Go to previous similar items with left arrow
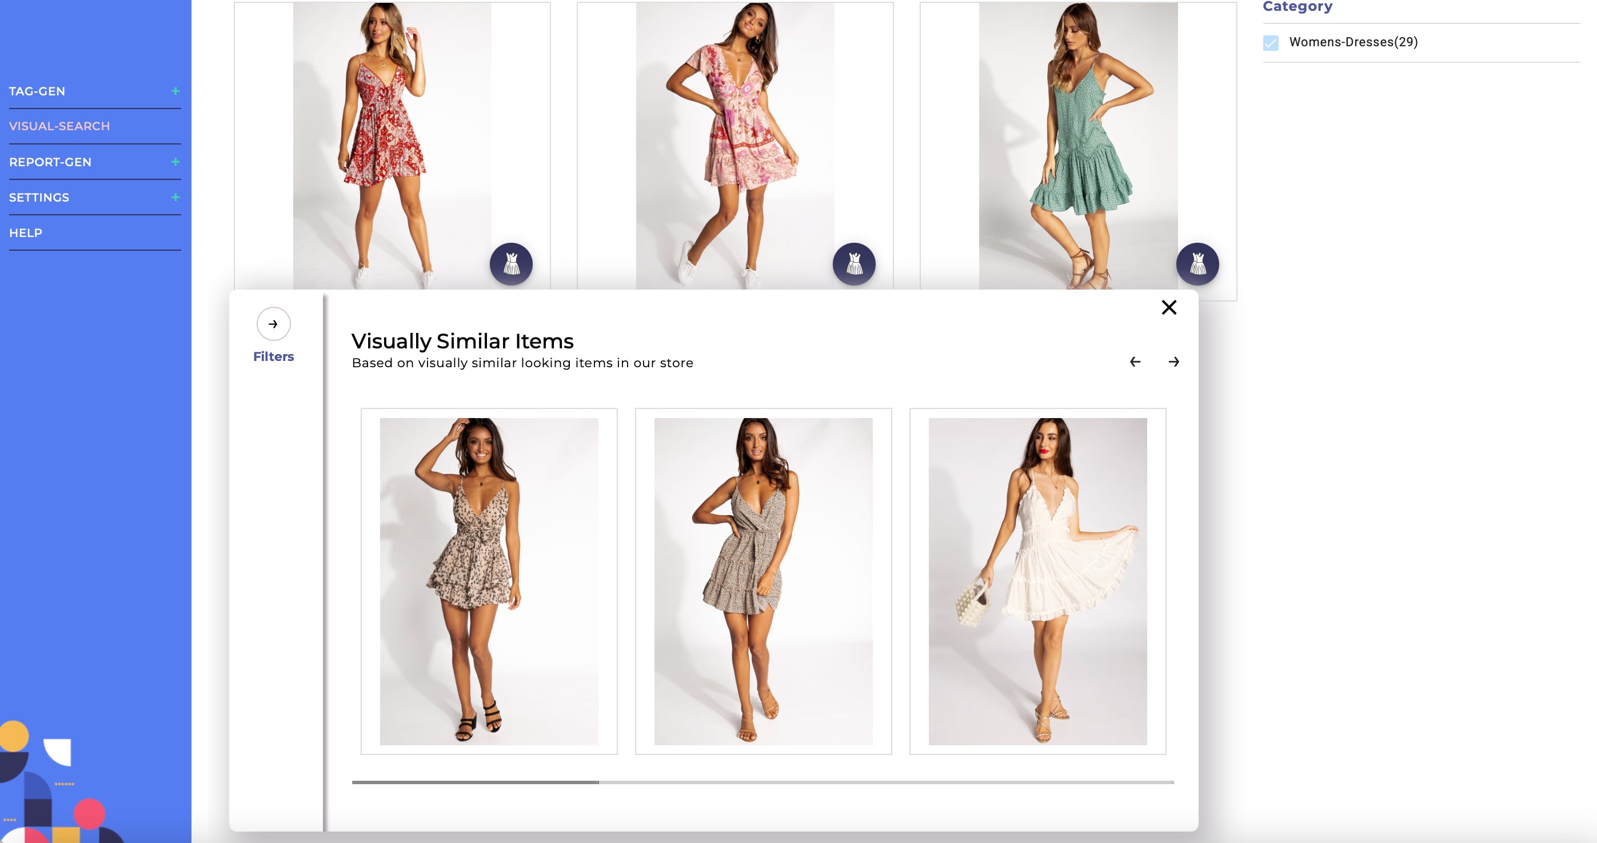 [x=1135, y=362]
